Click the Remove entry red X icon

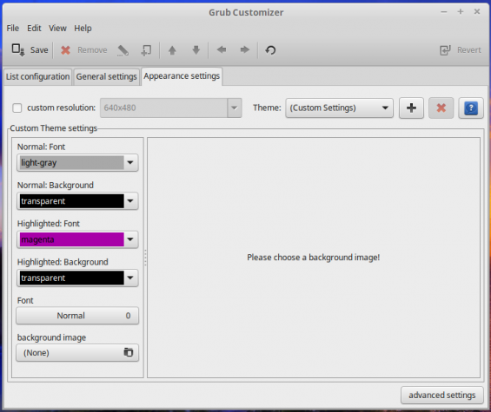tap(65, 50)
